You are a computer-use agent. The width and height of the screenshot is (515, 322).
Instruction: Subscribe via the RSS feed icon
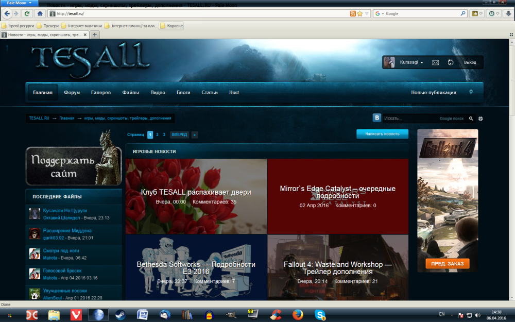(x=353, y=13)
